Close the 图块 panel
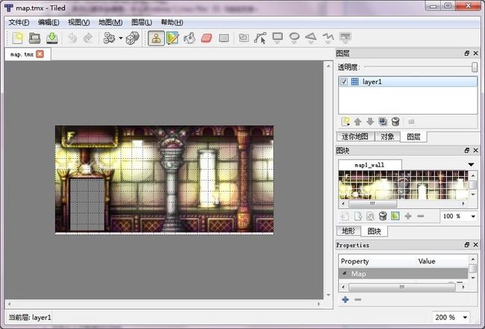 point(476,150)
